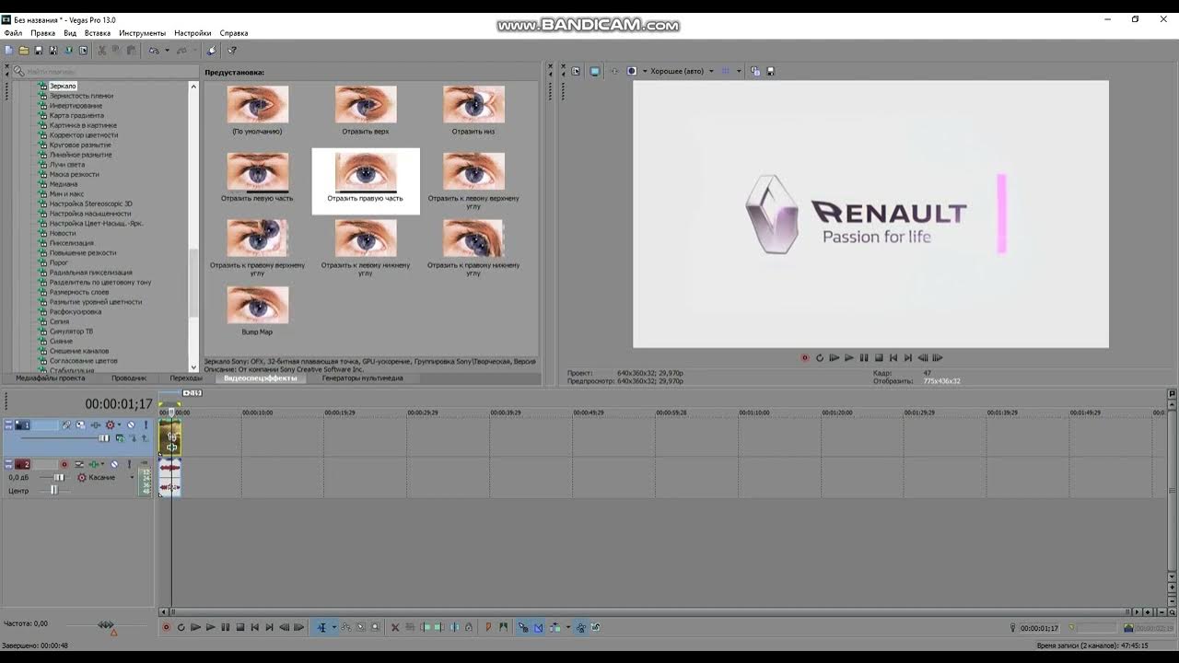
Task: Toggle Loop Playback in the timeline transport
Action: [x=181, y=627]
